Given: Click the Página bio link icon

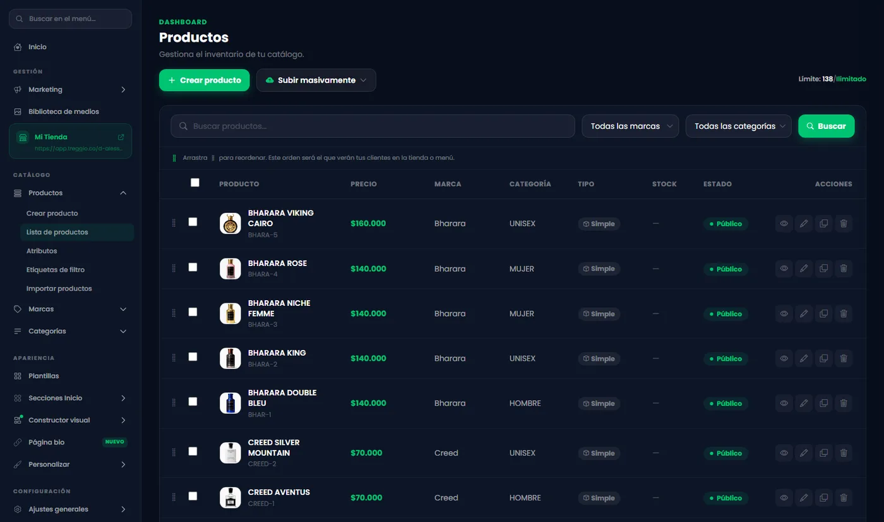Looking at the screenshot, I should point(18,442).
